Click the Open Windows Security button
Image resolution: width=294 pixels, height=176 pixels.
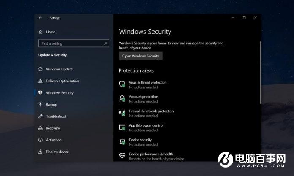pos(141,56)
